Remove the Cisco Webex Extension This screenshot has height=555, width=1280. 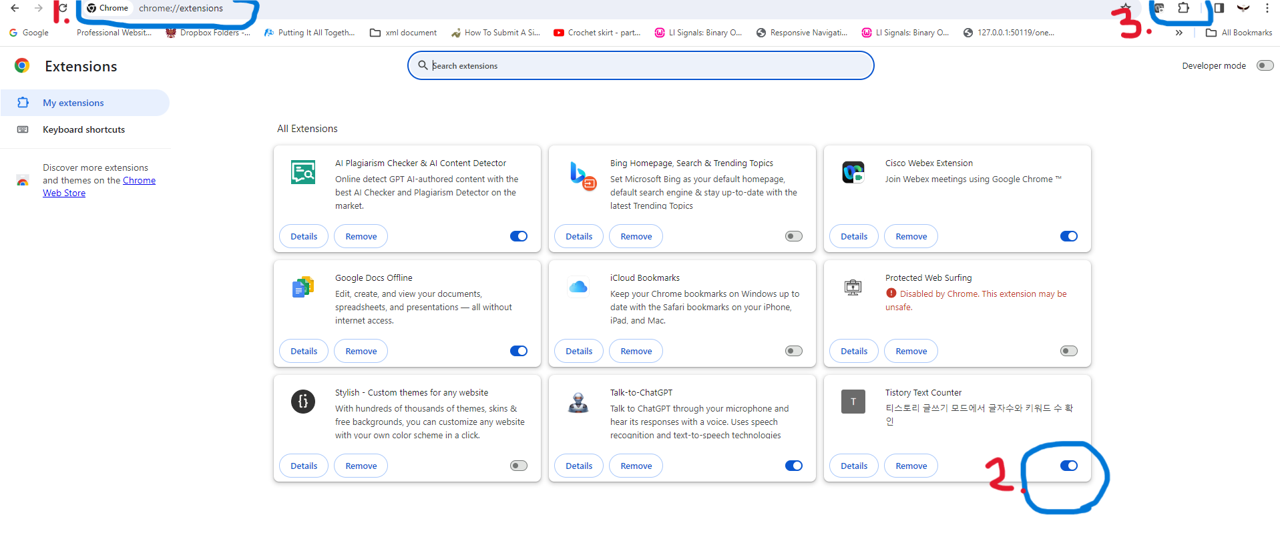(911, 236)
